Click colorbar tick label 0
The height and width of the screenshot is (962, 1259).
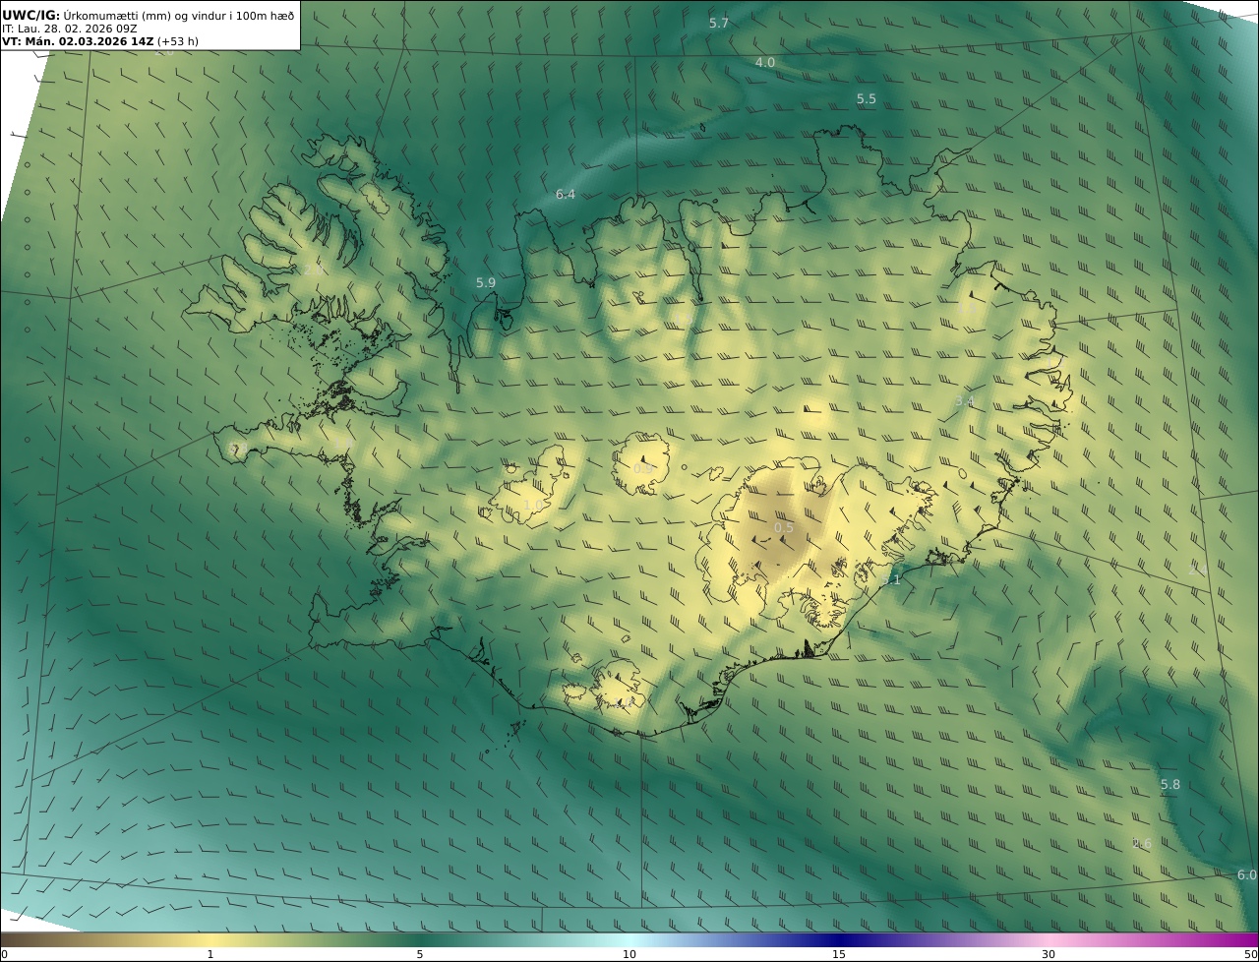(4, 954)
